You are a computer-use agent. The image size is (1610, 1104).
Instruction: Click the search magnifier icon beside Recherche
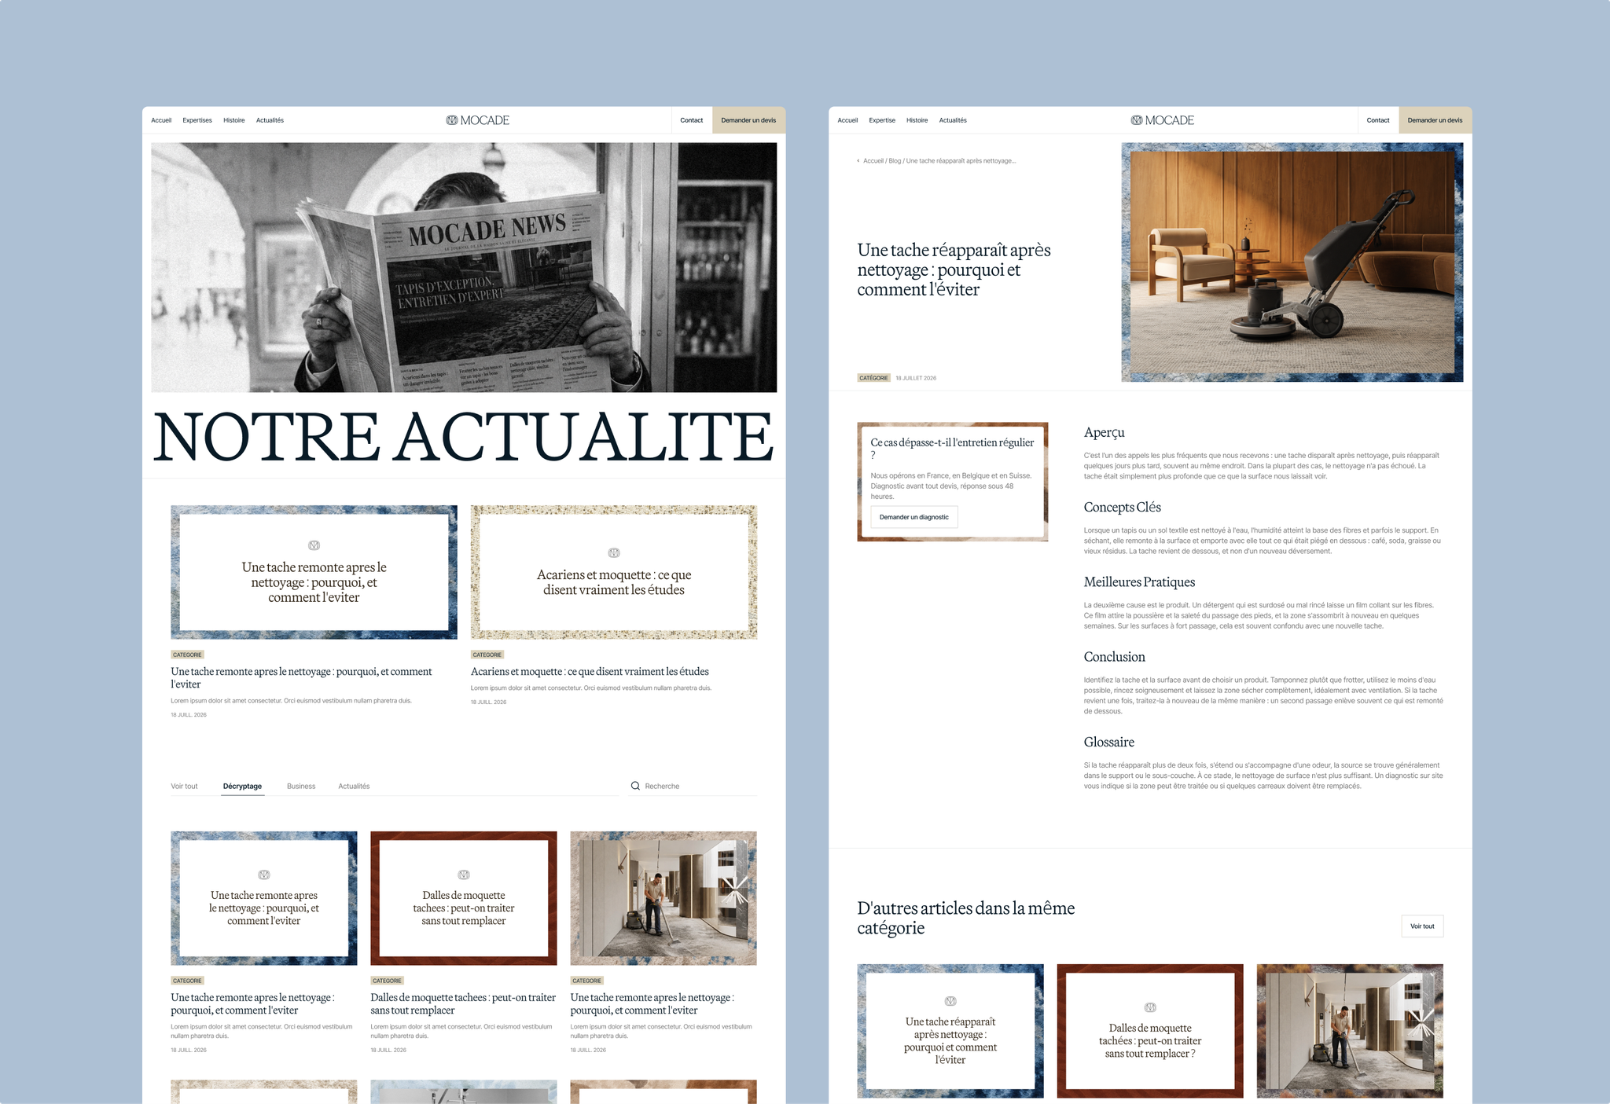[x=635, y=786]
